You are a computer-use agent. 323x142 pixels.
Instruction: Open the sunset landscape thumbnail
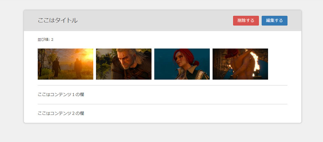click(66, 64)
